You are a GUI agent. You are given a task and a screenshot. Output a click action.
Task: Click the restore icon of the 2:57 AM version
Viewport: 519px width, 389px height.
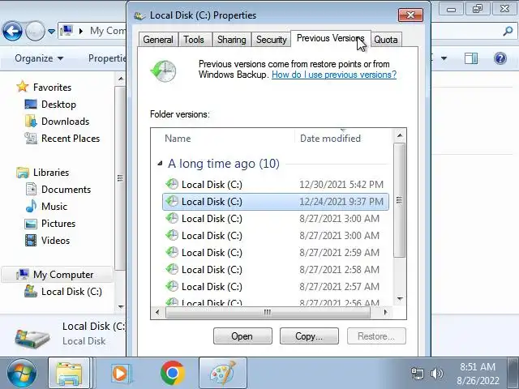[x=172, y=286]
